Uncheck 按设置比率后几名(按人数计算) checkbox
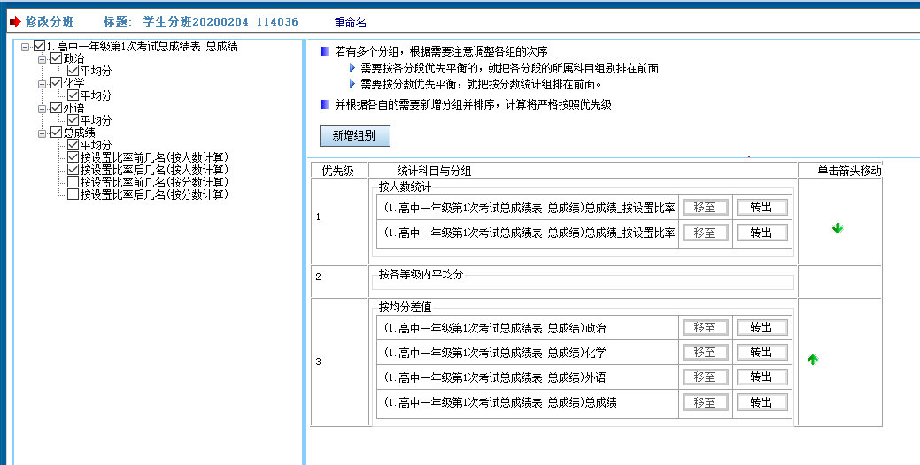 coord(73,170)
